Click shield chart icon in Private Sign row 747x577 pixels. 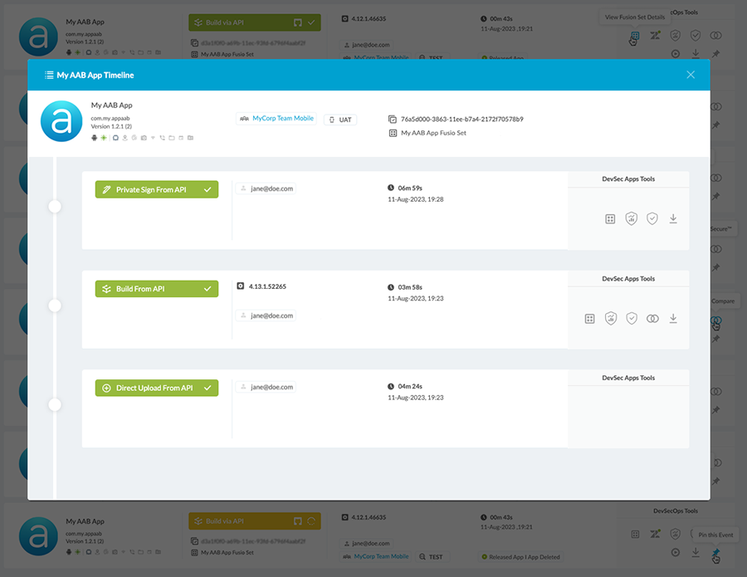(631, 219)
